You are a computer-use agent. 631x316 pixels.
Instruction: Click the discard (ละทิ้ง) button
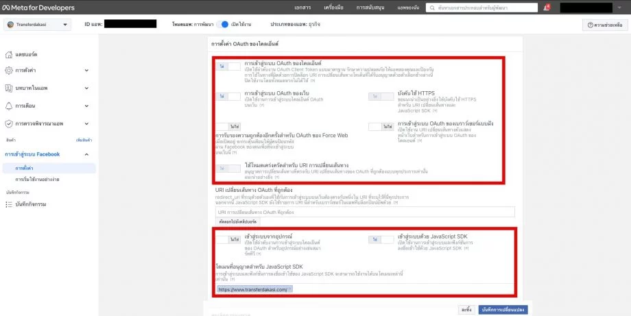click(x=466, y=310)
